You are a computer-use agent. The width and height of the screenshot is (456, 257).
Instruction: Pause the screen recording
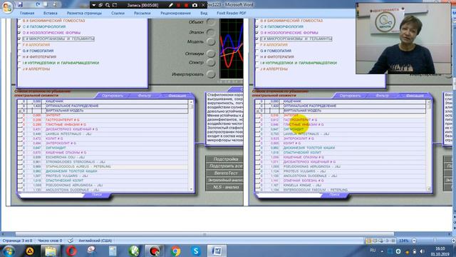click(179, 5)
